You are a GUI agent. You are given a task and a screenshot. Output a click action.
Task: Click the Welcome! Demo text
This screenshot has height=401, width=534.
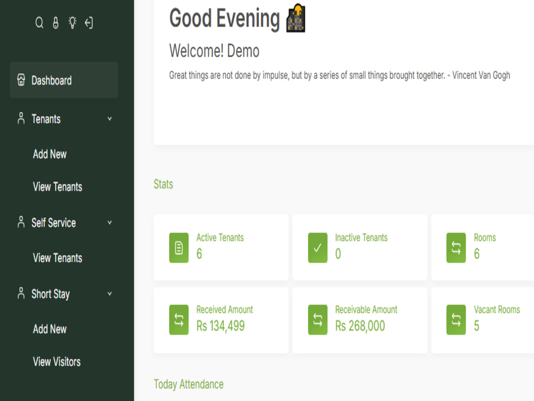pyautogui.click(x=214, y=51)
